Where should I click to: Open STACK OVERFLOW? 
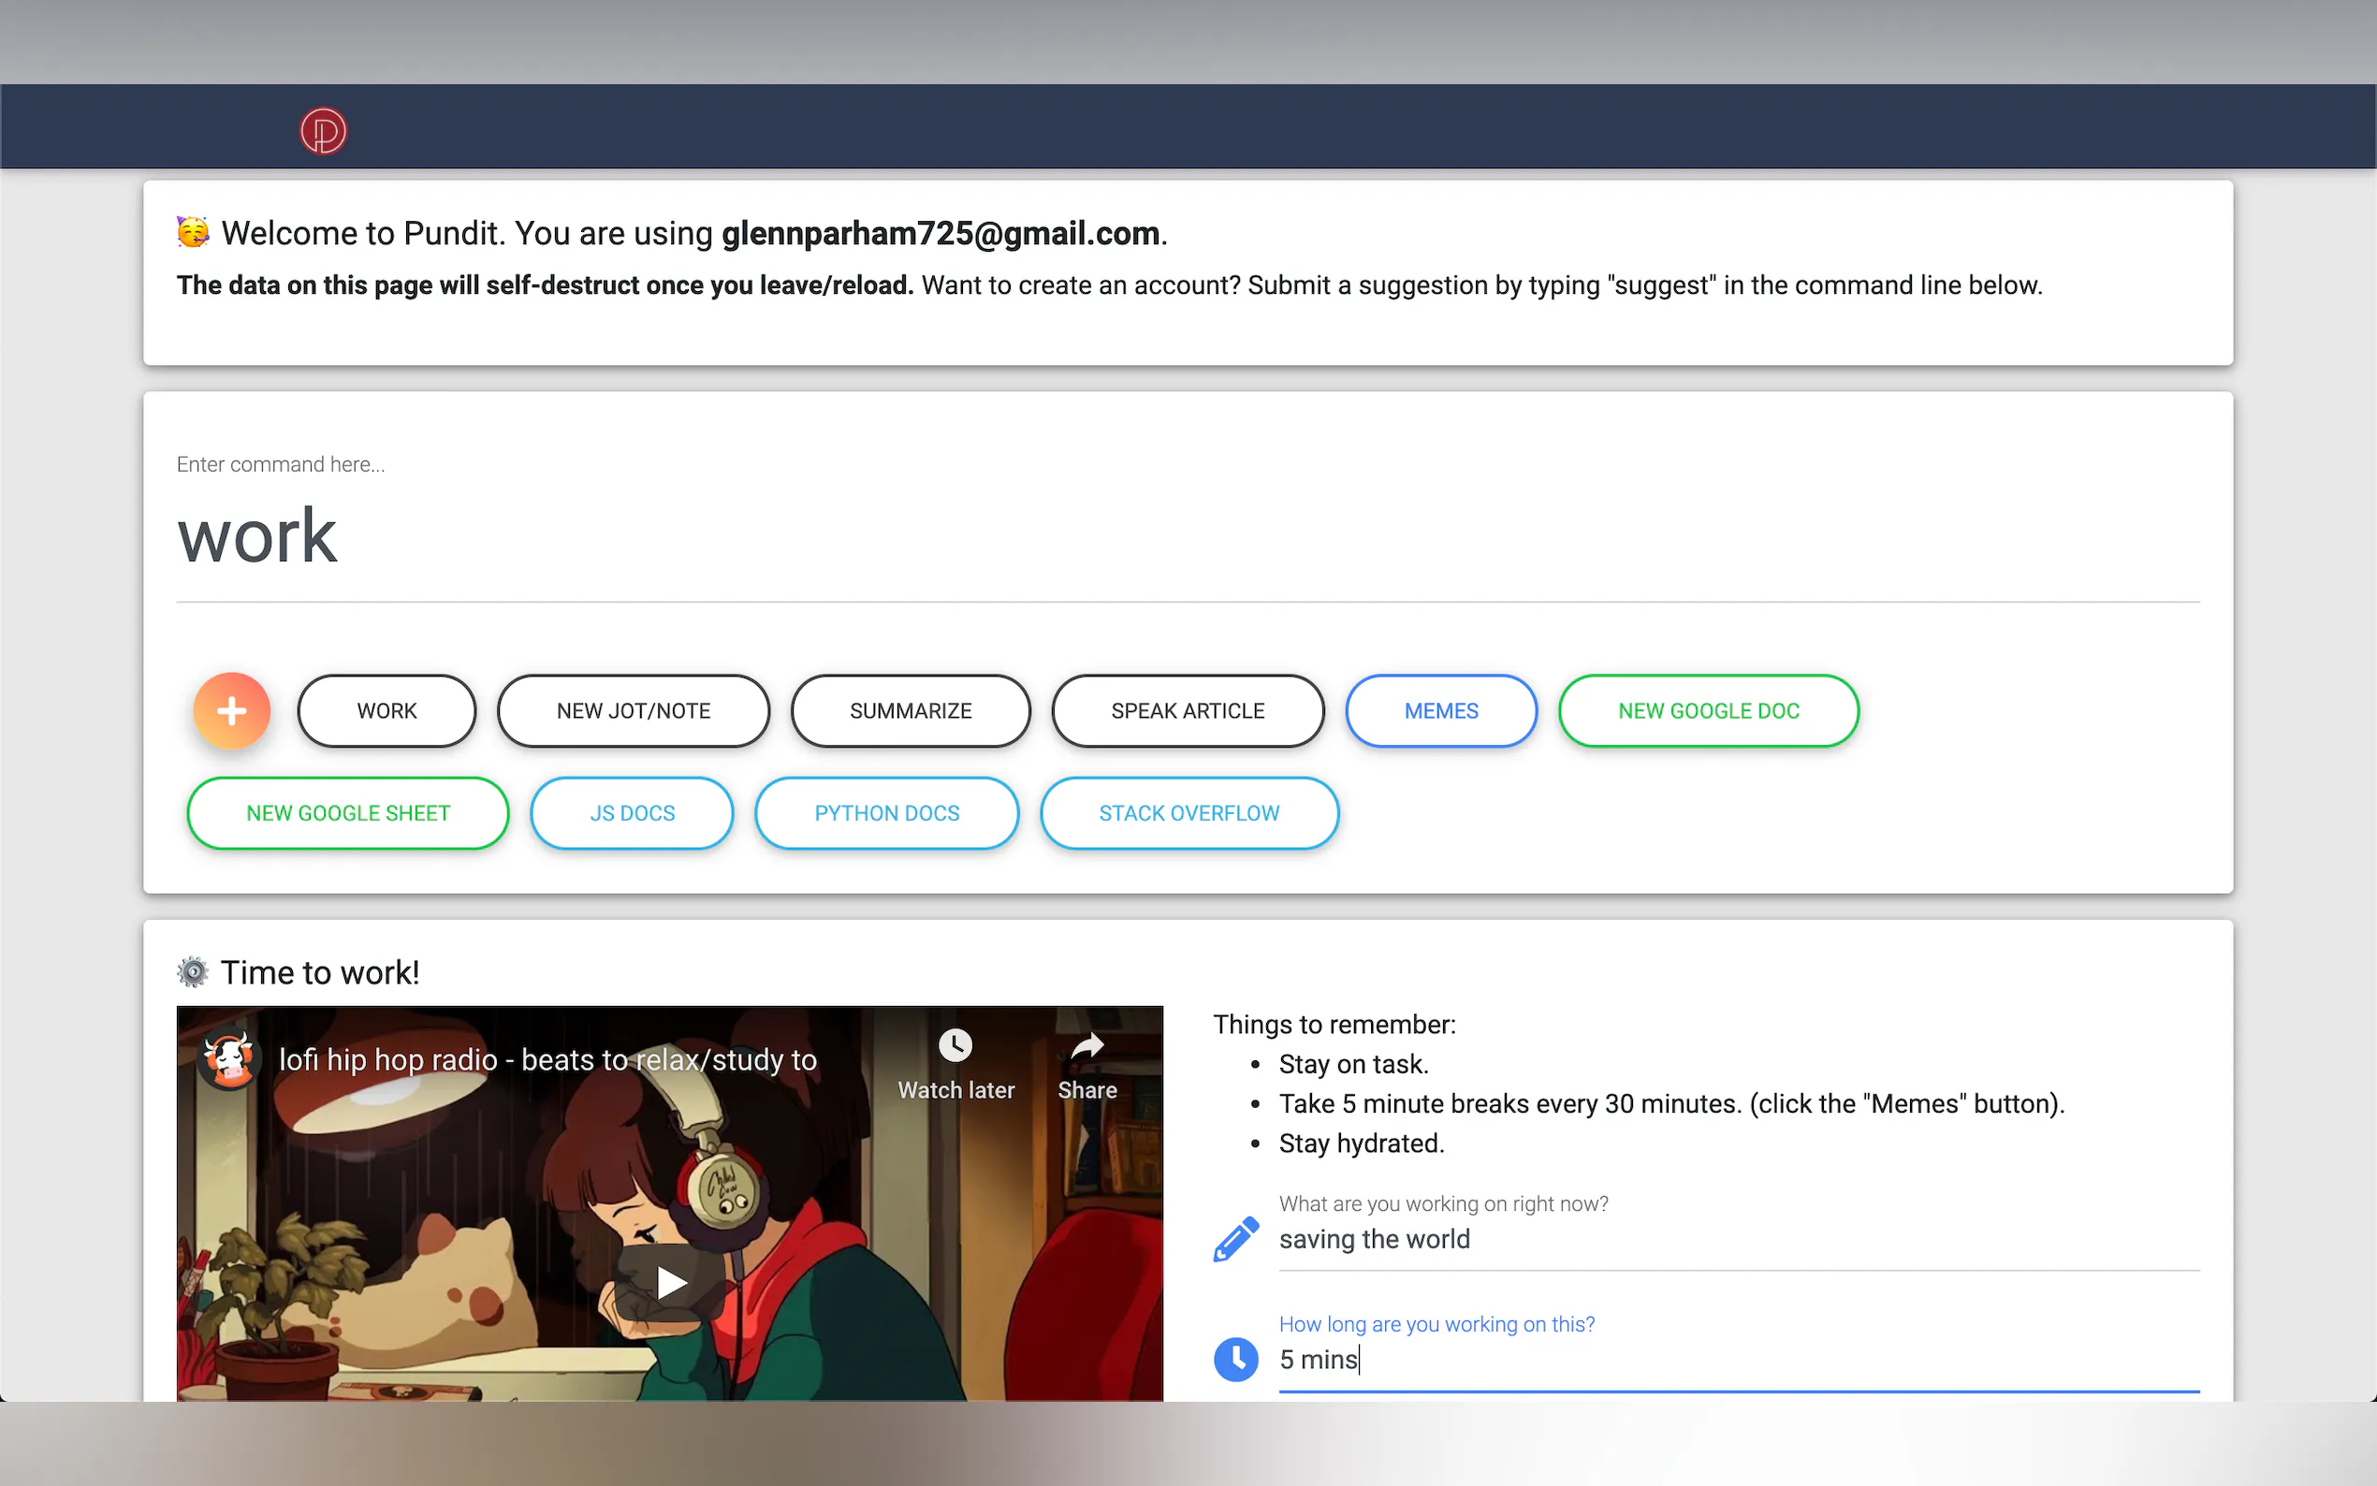pyautogui.click(x=1189, y=813)
